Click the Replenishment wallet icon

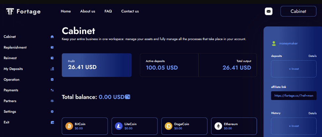tap(52, 48)
